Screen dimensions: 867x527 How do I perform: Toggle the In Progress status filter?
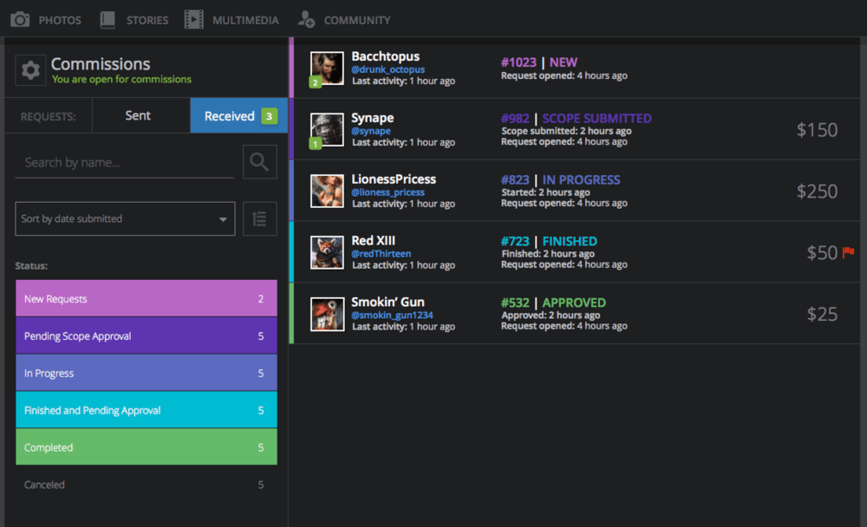click(146, 373)
